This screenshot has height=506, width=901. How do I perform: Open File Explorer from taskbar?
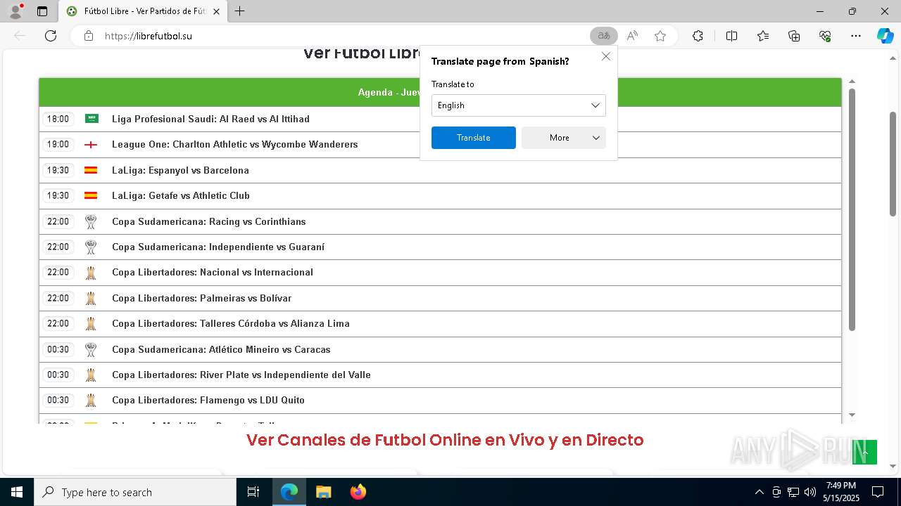tap(323, 492)
